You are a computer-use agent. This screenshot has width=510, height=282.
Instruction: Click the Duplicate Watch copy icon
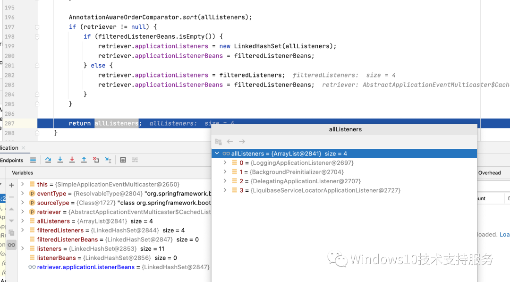click(11, 232)
